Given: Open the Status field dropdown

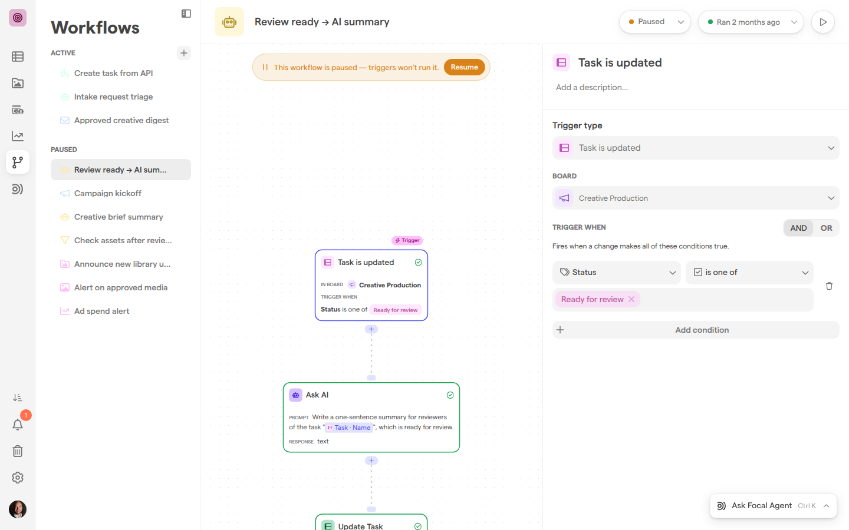Looking at the screenshot, I should (x=617, y=273).
